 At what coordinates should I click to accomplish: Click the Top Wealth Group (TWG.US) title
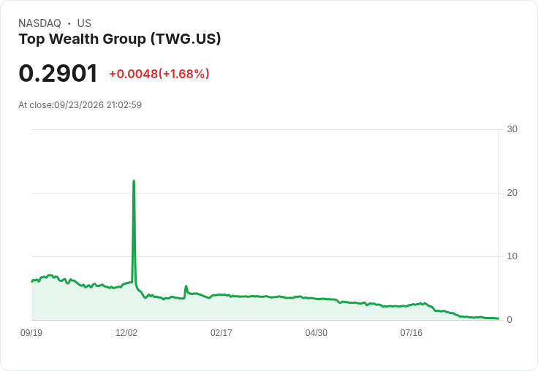[x=120, y=39]
